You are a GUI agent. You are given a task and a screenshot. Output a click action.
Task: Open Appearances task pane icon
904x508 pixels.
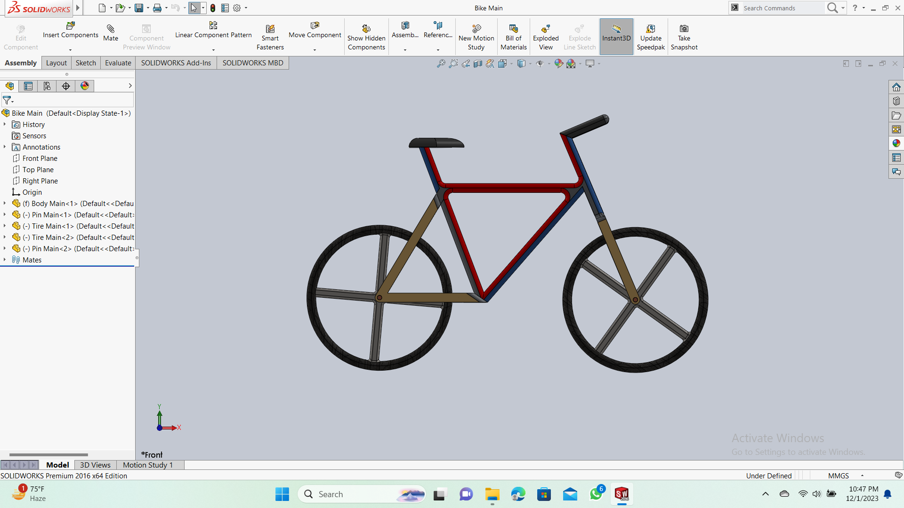896,143
